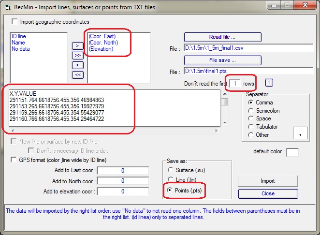Choose Tabulator as separator

tap(250, 127)
